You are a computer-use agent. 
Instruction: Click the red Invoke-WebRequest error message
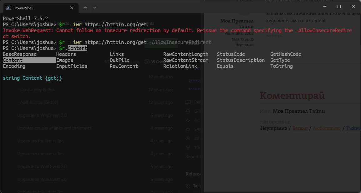point(177,33)
